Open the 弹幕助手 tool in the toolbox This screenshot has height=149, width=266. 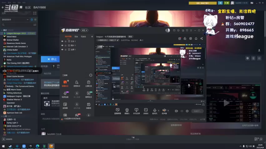pyautogui.click(x=65, y=83)
